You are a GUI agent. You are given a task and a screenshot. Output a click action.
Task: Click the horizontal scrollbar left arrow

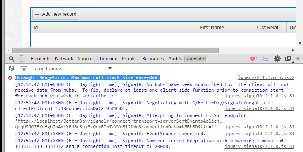9,50
